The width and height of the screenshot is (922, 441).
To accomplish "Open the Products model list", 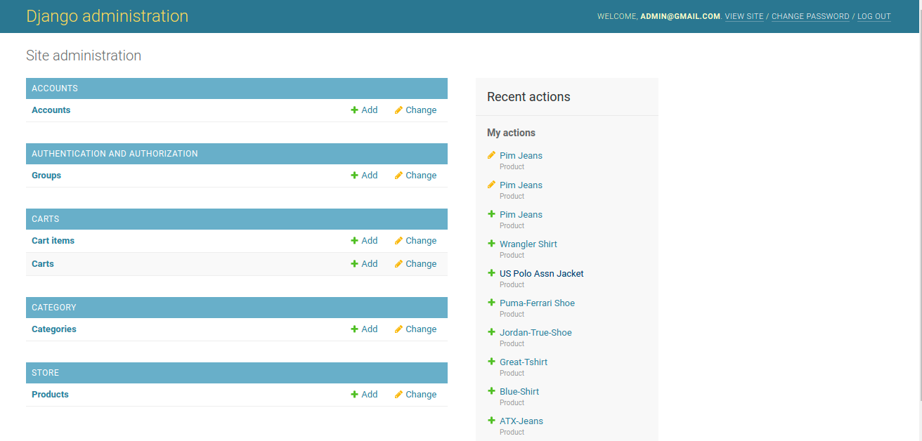I will point(50,395).
